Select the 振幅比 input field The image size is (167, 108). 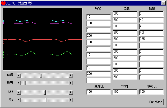coord(151,92)
